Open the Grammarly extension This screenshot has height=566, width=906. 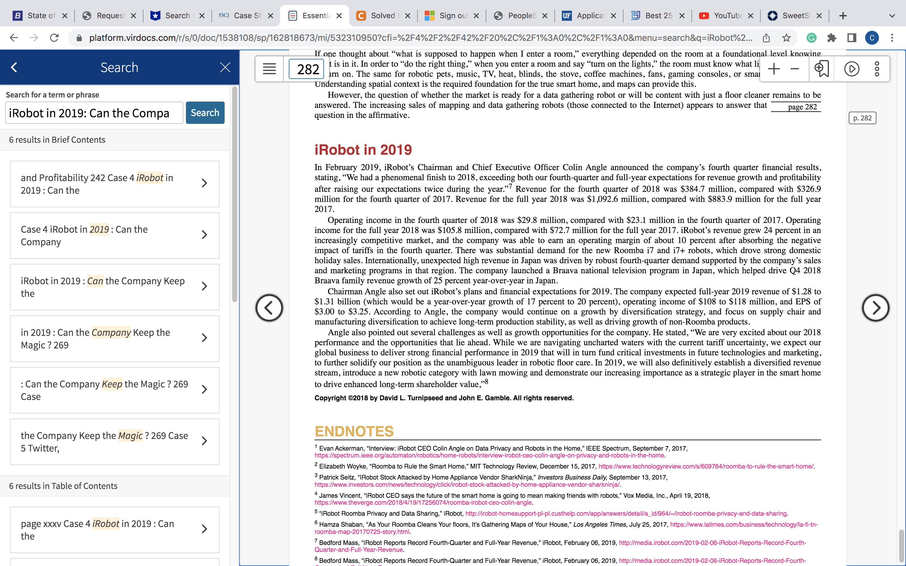[811, 38]
